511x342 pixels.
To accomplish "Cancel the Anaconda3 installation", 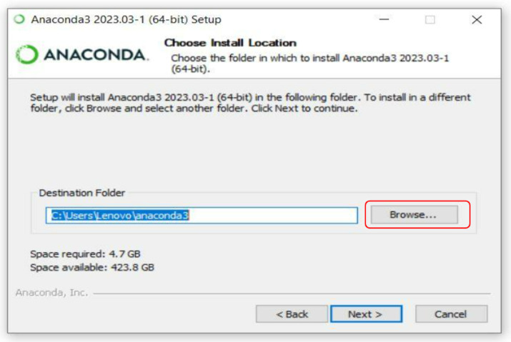I will 451,314.
